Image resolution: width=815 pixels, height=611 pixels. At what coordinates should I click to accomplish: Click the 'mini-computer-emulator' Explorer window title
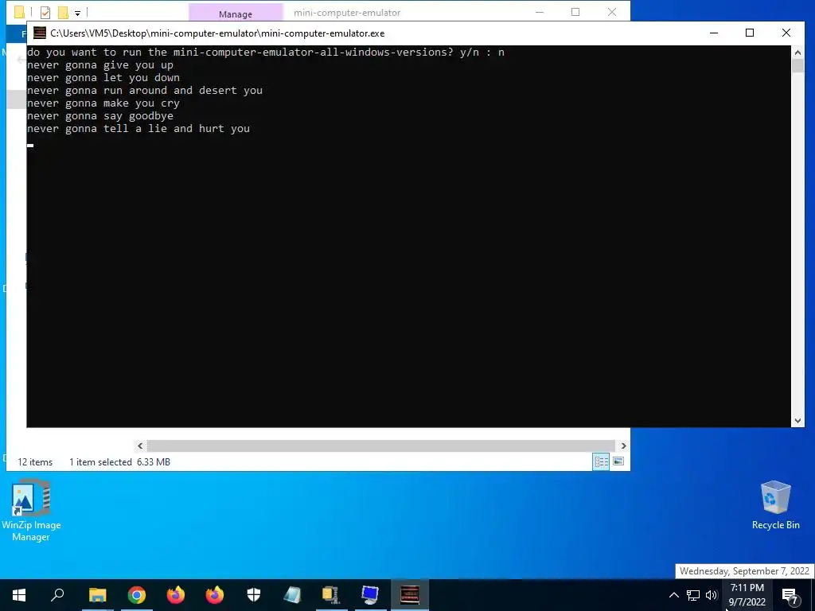tap(347, 13)
